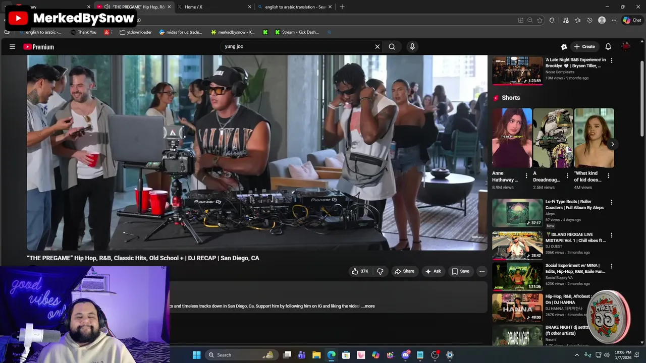Open more actions menu beside Save
The height and width of the screenshot is (363, 646).
point(482,271)
